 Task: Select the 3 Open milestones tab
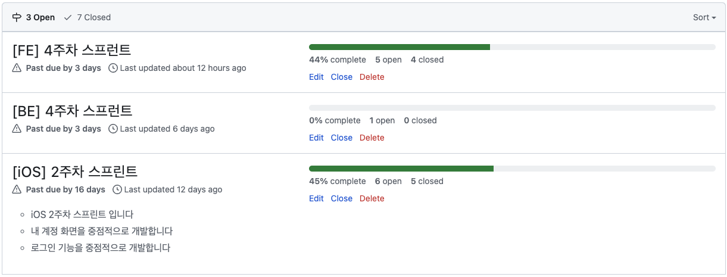click(x=33, y=17)
